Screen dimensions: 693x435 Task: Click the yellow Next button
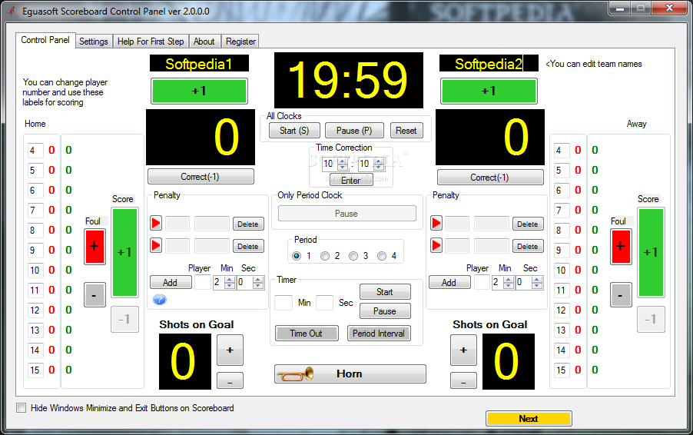(529, 419)
